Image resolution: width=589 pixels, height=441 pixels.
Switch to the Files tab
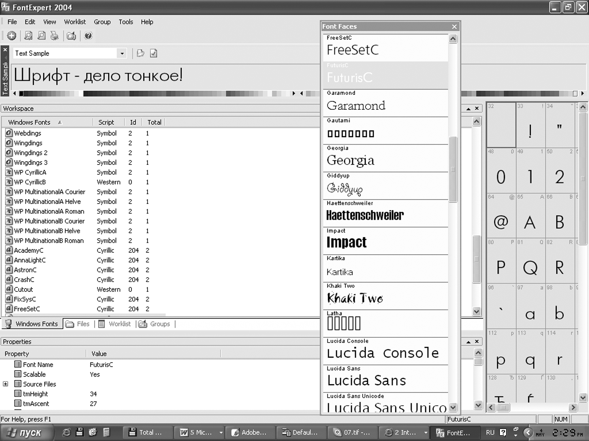(78, 324)
